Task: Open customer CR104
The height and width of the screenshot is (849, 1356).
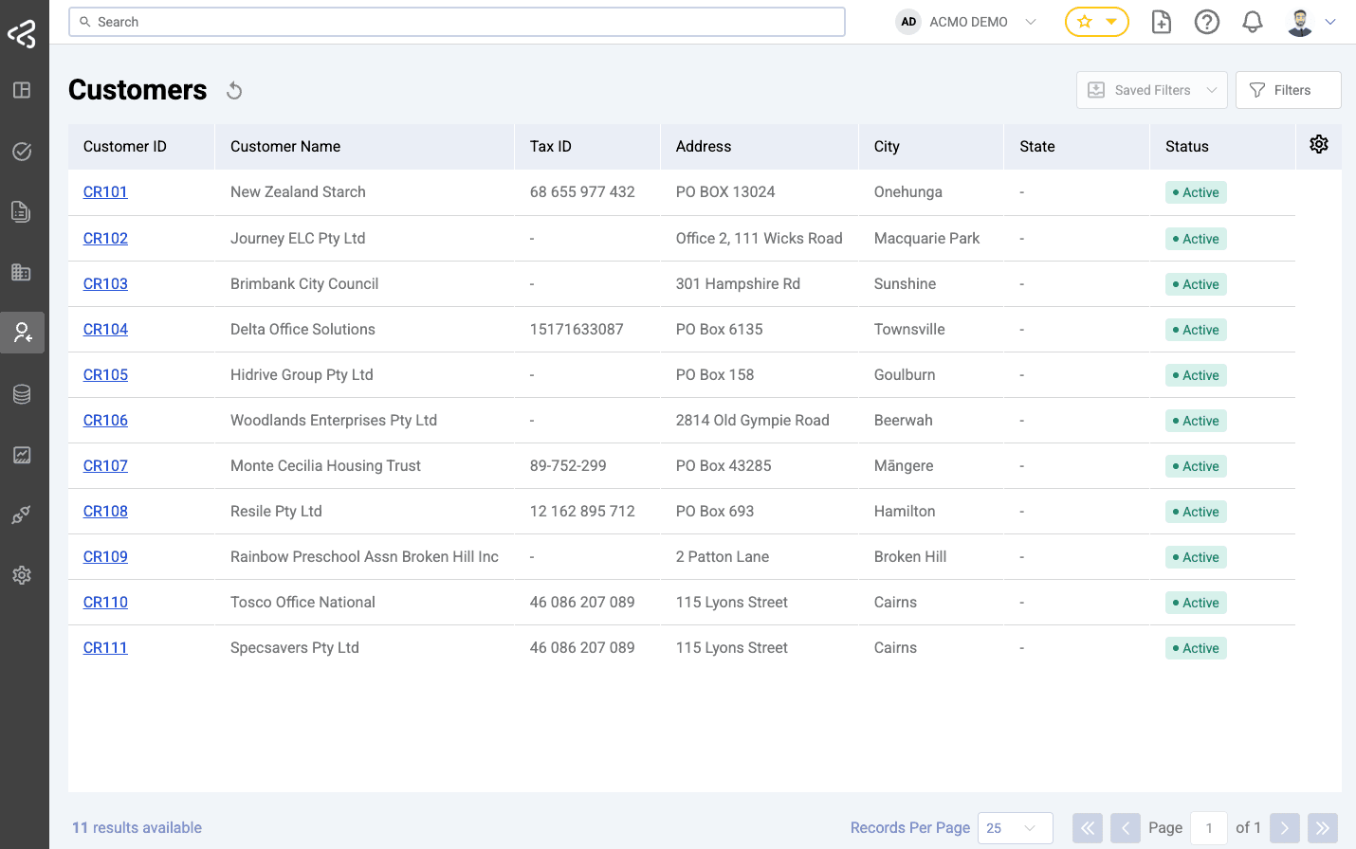Action: [105, 330]
